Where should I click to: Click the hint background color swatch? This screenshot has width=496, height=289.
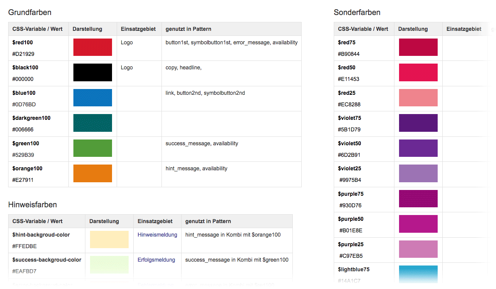[109, 239]
